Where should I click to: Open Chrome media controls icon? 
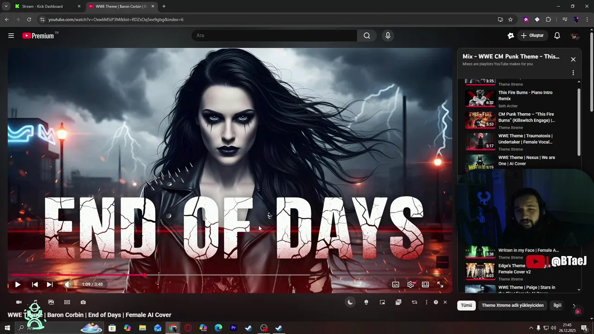(565, 19)
